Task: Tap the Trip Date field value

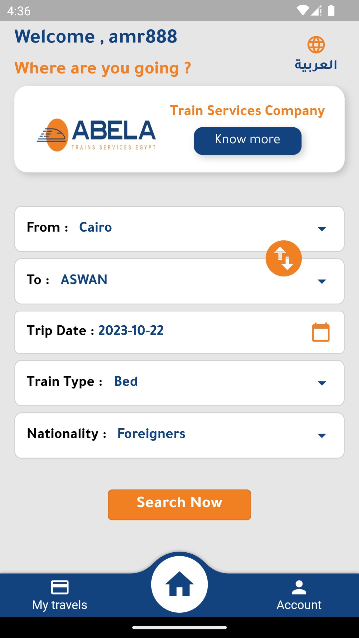Action: pyautogui.click(x=131, y=331)
